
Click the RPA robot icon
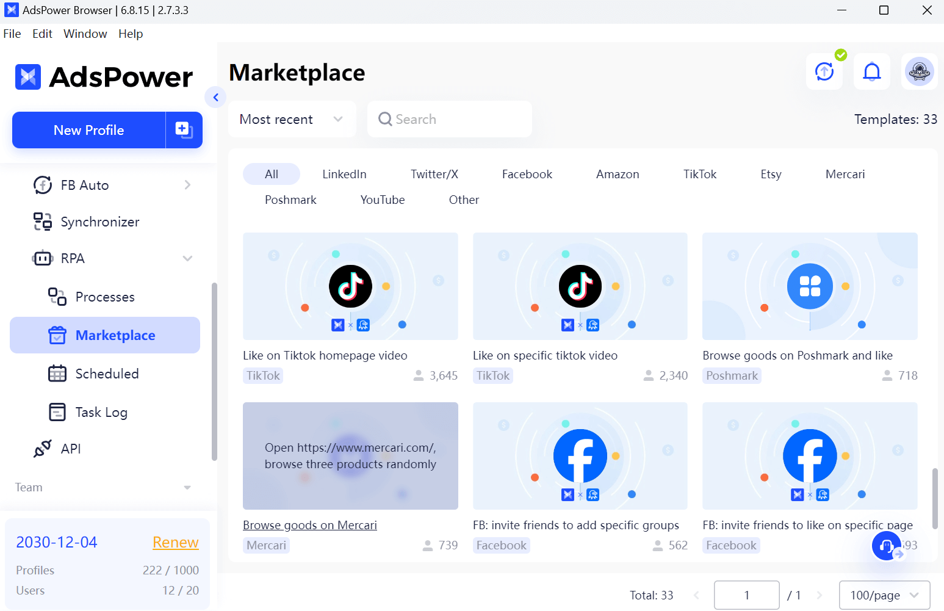[43, 258]
